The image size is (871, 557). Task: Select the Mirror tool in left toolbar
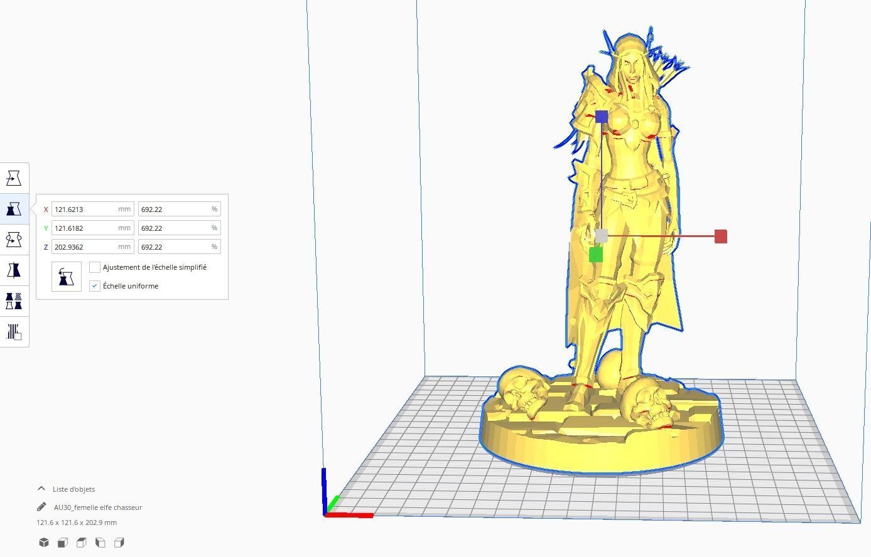click(x=14, y=270)
